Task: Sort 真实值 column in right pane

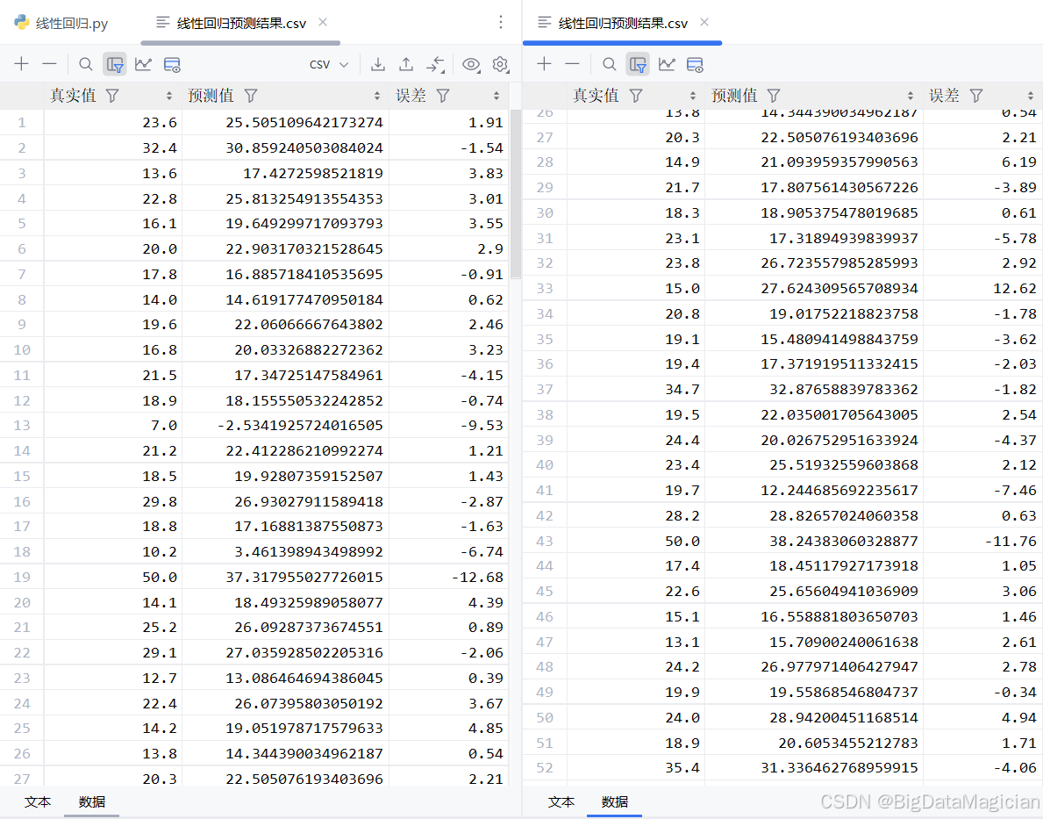Action: tap(692, 96)
